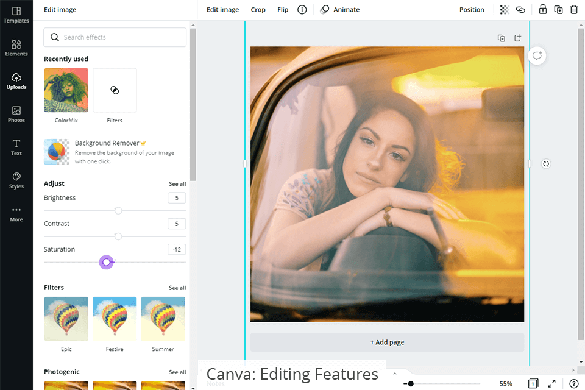
Task: Open the Text sidebar tab
Action: point(16,147)
